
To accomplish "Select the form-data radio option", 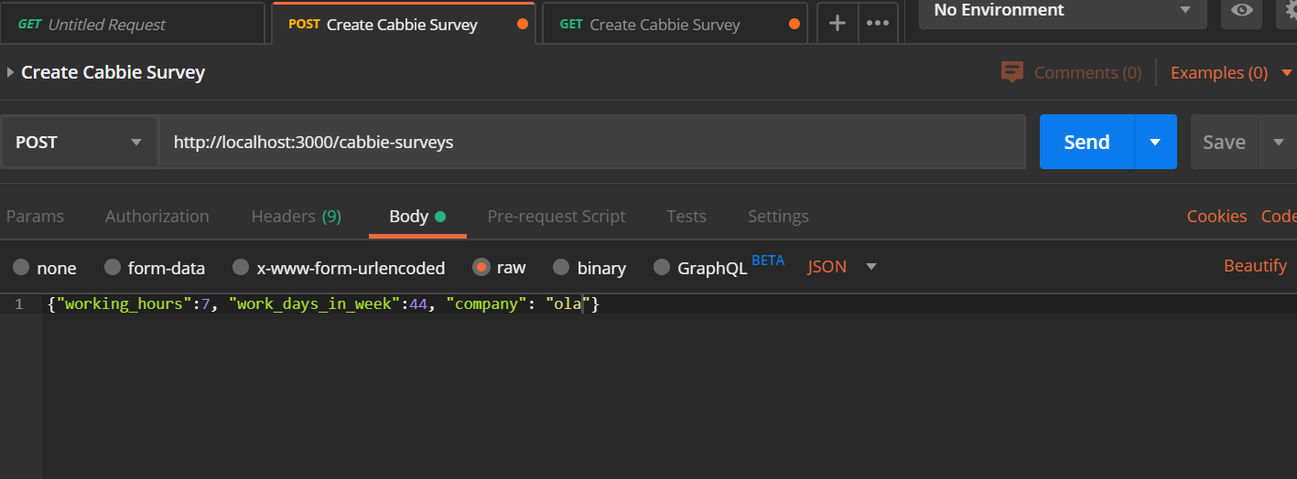I will click(x=113, y=267).
